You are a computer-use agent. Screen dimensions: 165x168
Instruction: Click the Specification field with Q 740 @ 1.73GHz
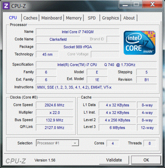pyautogui.click(x=96, y=65)
